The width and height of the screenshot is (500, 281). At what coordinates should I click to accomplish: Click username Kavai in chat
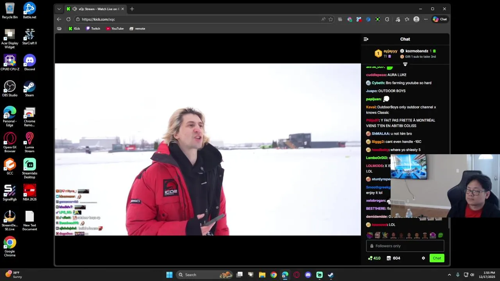(x=371, y=107)
